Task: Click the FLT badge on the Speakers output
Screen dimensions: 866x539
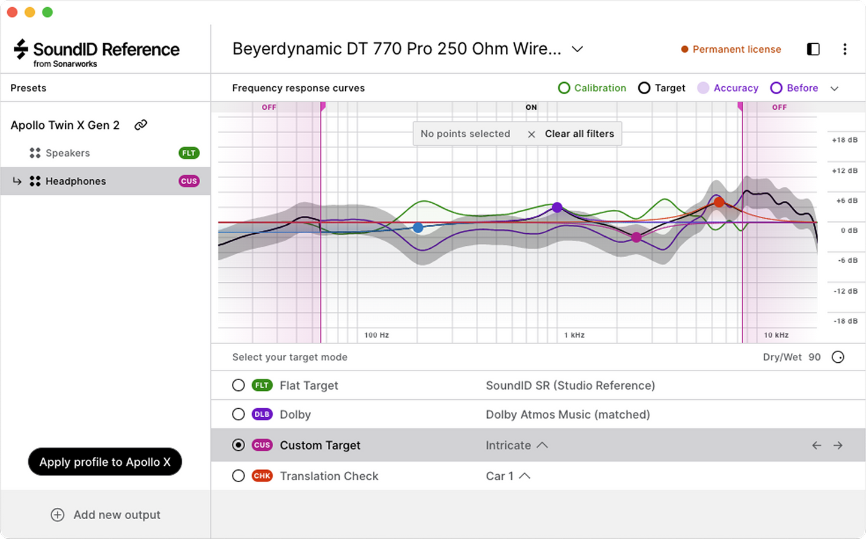Action: point(189,153)
